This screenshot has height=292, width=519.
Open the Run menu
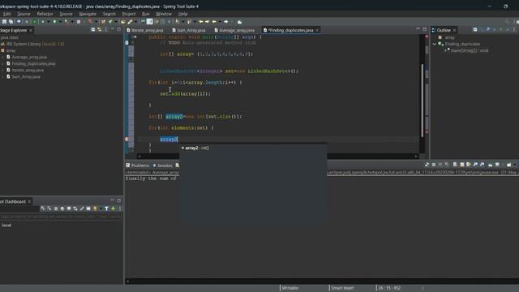146,14
